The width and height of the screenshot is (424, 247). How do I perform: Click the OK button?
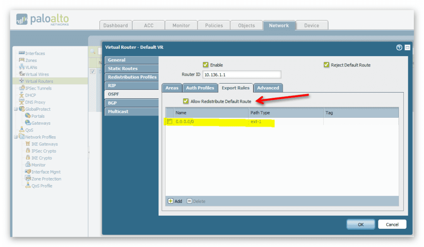click(361, 224)
